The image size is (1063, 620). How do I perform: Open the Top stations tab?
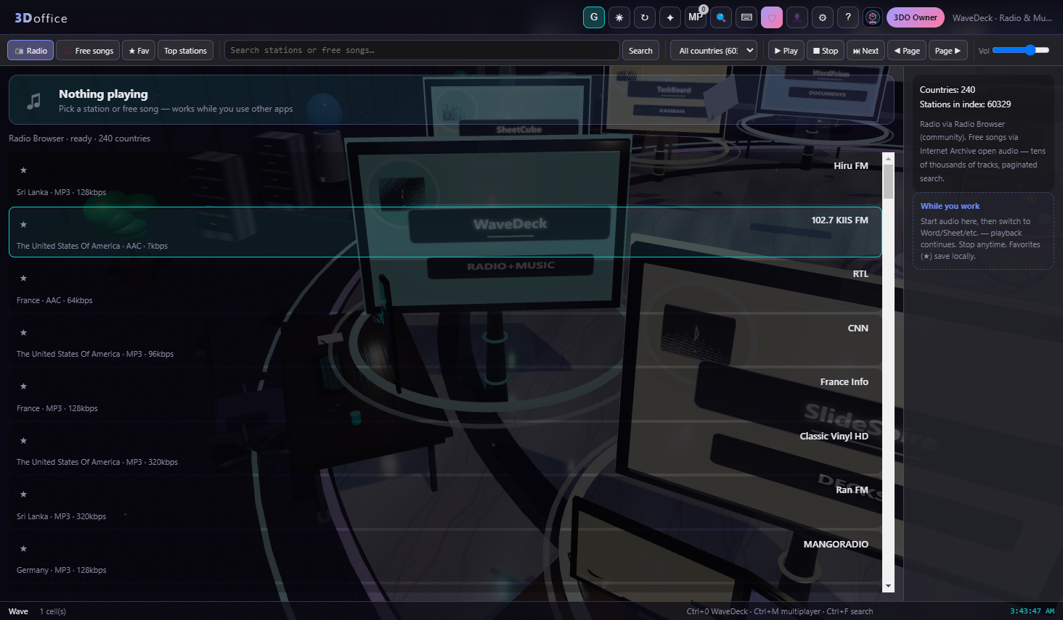tap(185, 50)
